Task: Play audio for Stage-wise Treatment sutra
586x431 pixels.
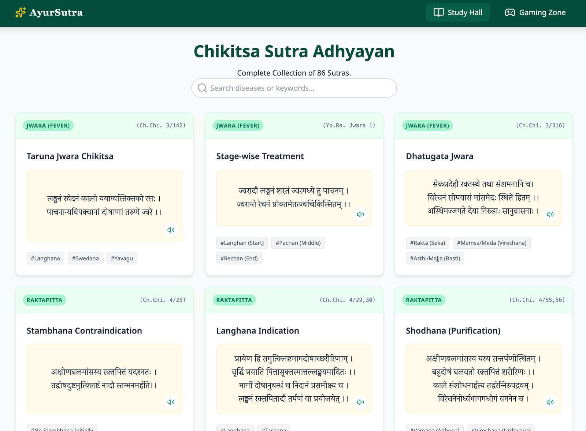Action: pyautogui.click(x=360, y=214)
